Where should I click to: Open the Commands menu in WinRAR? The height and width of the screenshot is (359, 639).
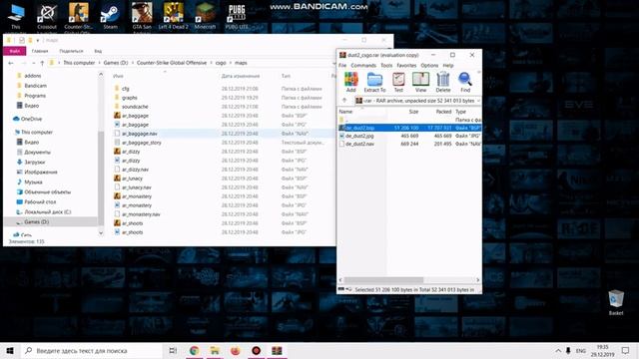(x=363, y=66)
